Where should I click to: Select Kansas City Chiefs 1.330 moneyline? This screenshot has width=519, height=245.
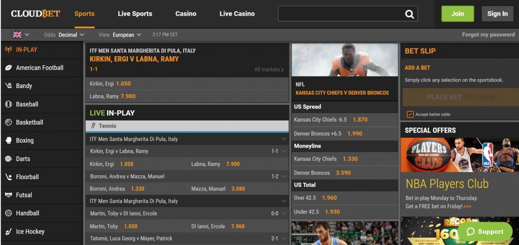345,159
